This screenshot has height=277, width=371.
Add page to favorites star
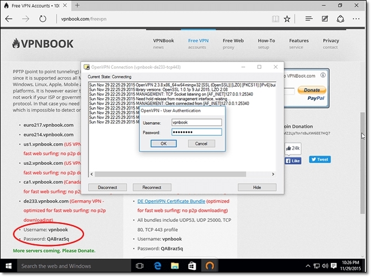(x=287, y=19)
